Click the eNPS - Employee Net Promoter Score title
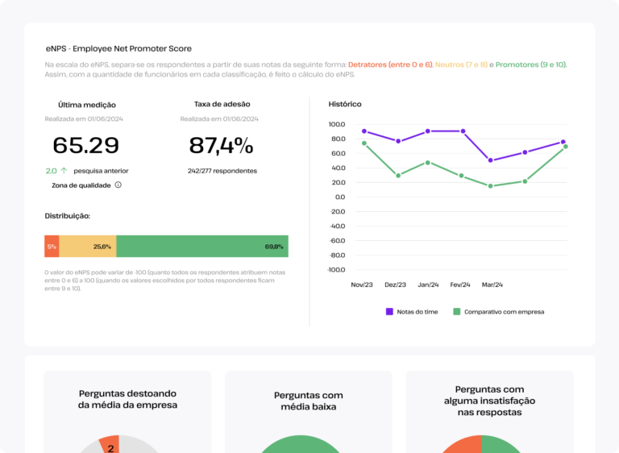The width and height of the screenshot is (619, 453). pyautogui.click(x=118, y=48)
